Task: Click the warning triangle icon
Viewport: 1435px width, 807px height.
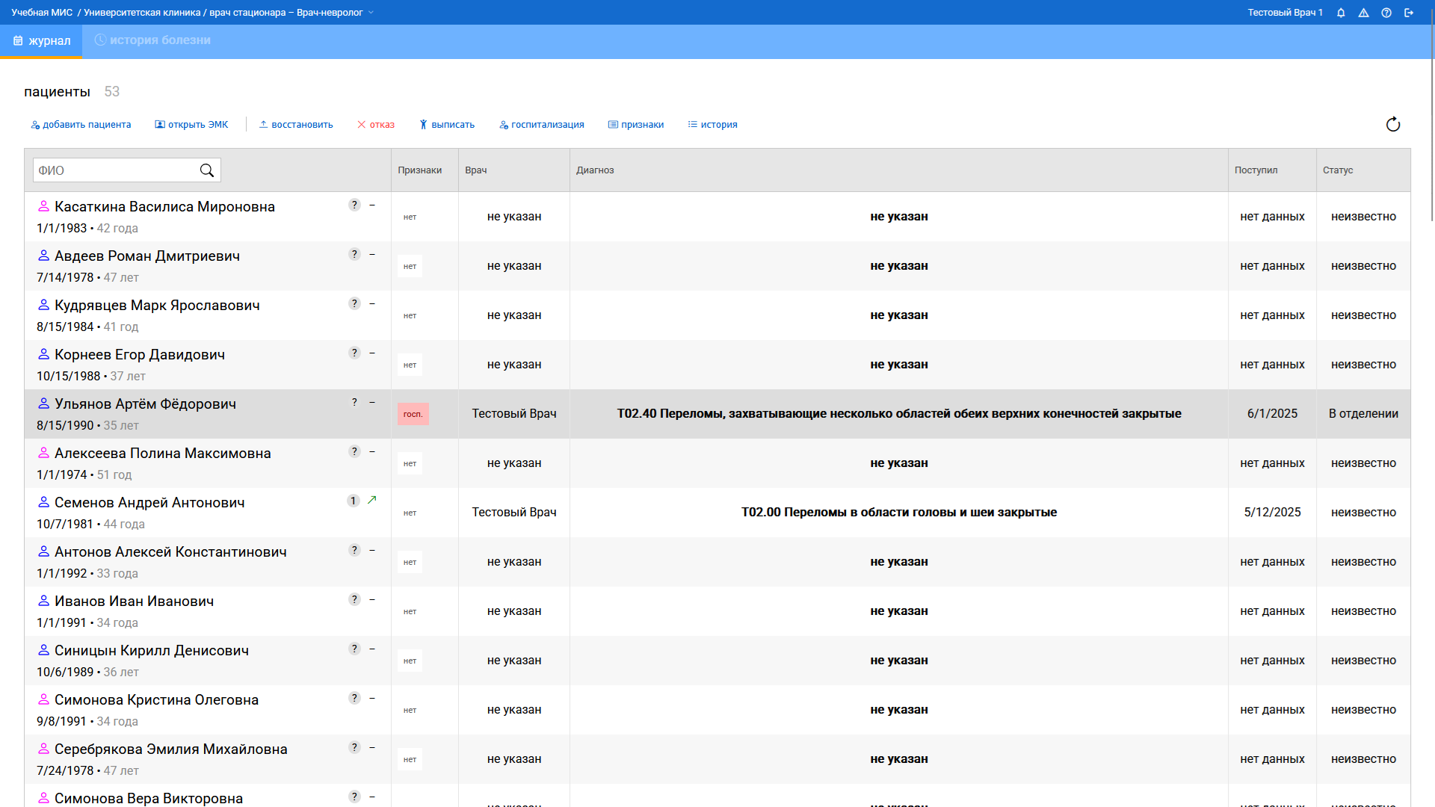Action: [x=1363, y=13]
